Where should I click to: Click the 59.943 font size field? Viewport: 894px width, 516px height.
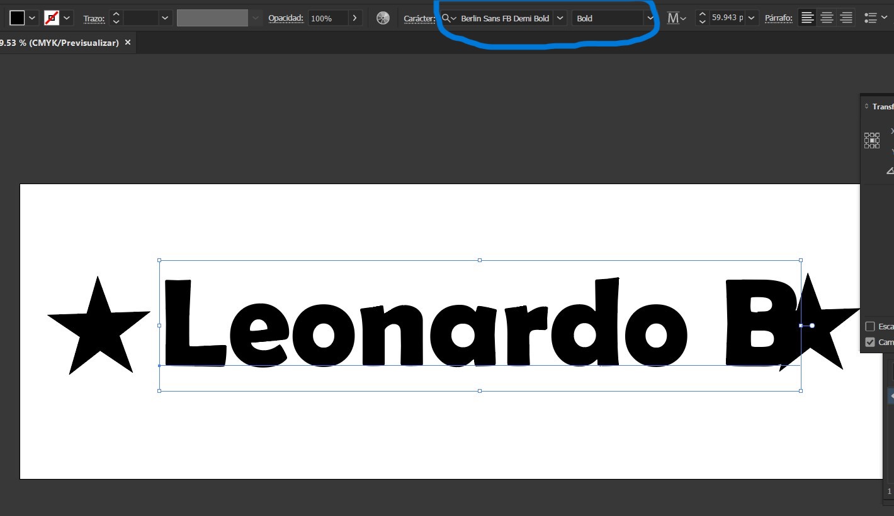point(727,18)
